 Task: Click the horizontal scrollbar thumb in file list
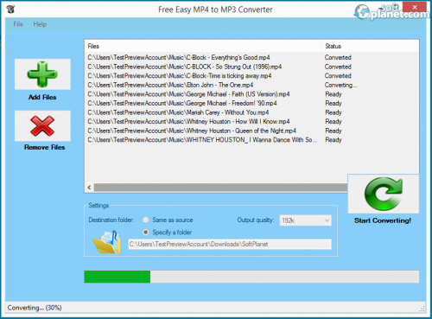coord(220,188)
